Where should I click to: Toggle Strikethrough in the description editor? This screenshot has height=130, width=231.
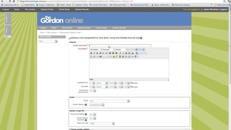(x=100, y=53)
